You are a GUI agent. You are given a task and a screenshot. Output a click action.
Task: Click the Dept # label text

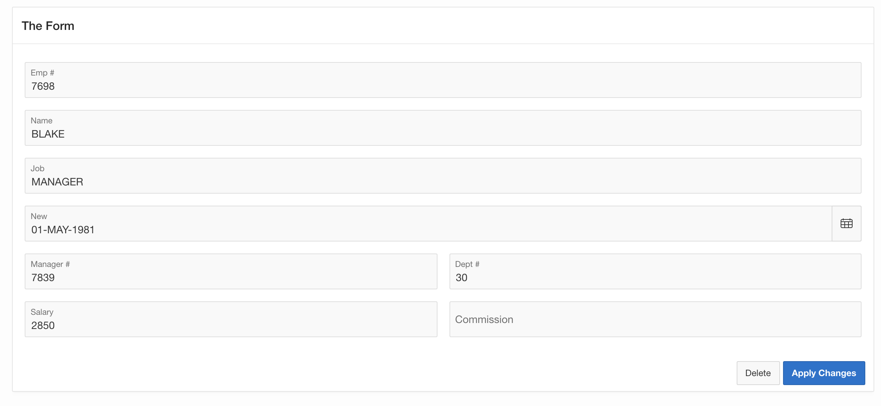(467, 264)
